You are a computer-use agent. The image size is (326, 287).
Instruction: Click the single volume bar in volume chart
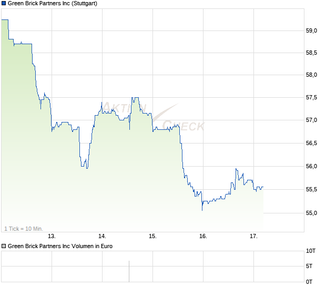pyautogui.click(x=129, y=271)
